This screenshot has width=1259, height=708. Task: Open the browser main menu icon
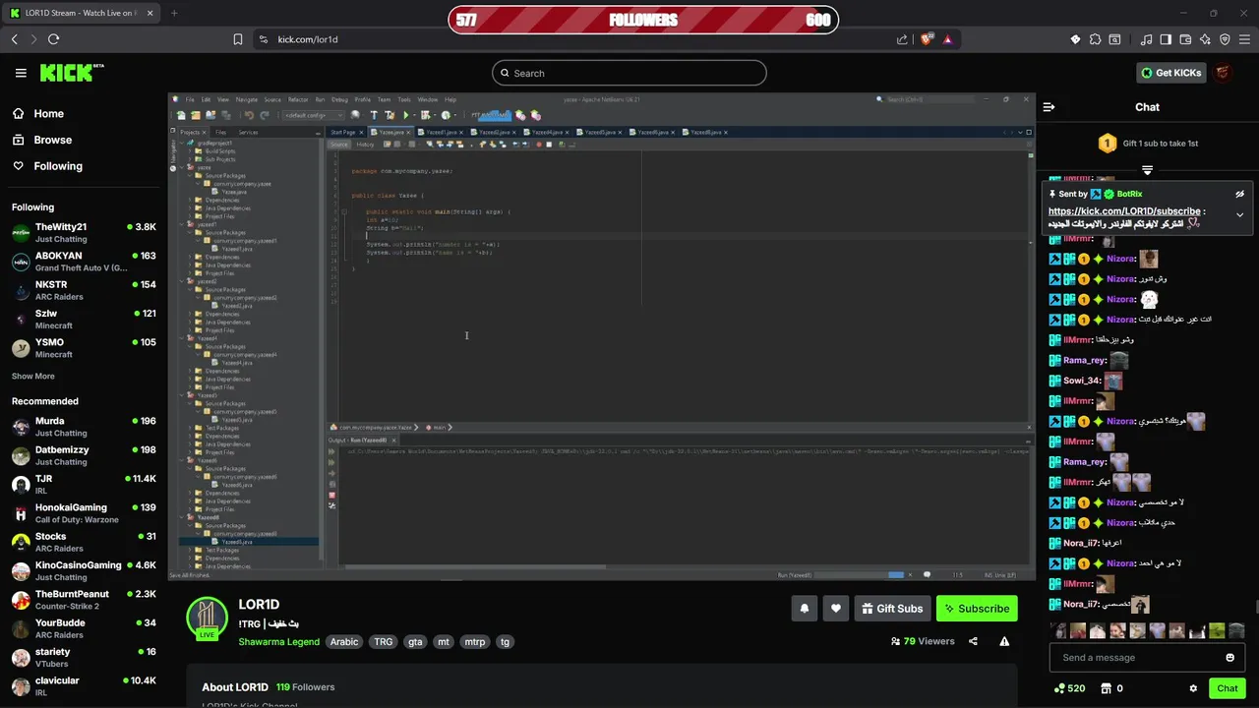click(x=1244, y=39)
